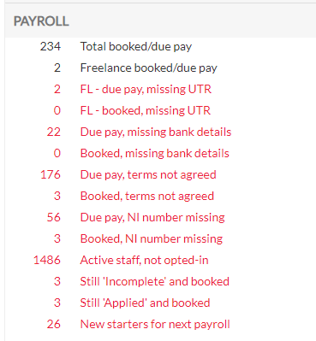316x341 pixels.
Task: Open the 'Total booked/due pay' entry
Action: pos(136,47)
